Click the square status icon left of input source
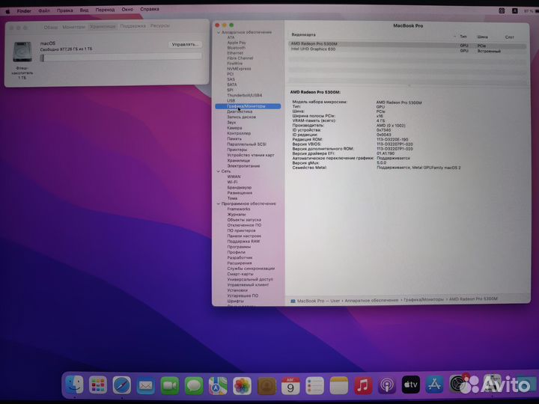The image size is (539, 404). [x=502, y=11]
